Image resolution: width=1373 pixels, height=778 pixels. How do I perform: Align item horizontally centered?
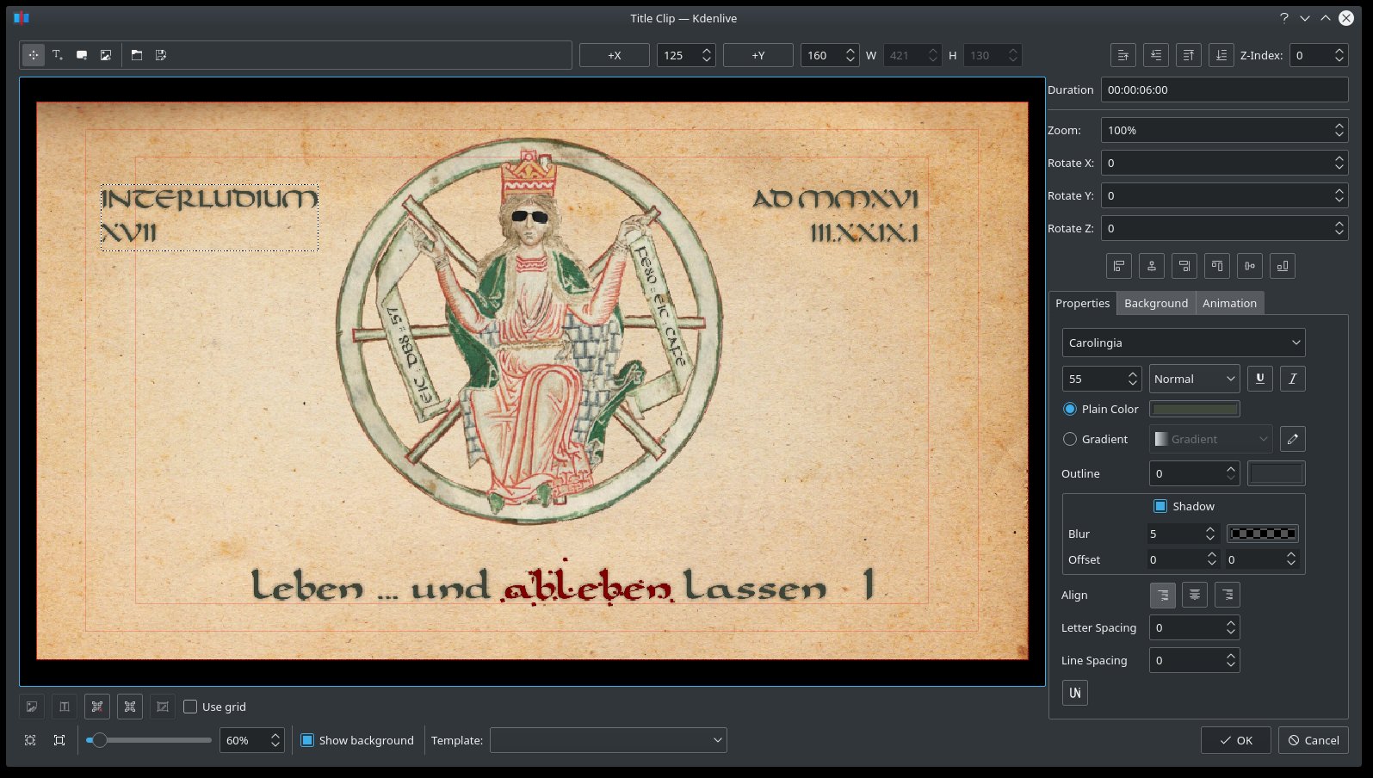(x=1152, y=266)
